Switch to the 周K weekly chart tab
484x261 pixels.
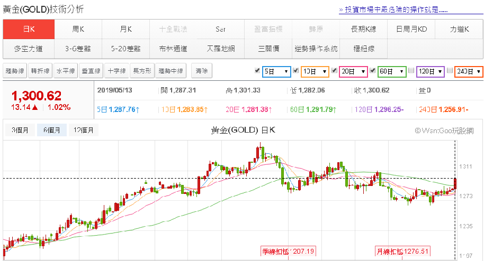tap(78, 29)
